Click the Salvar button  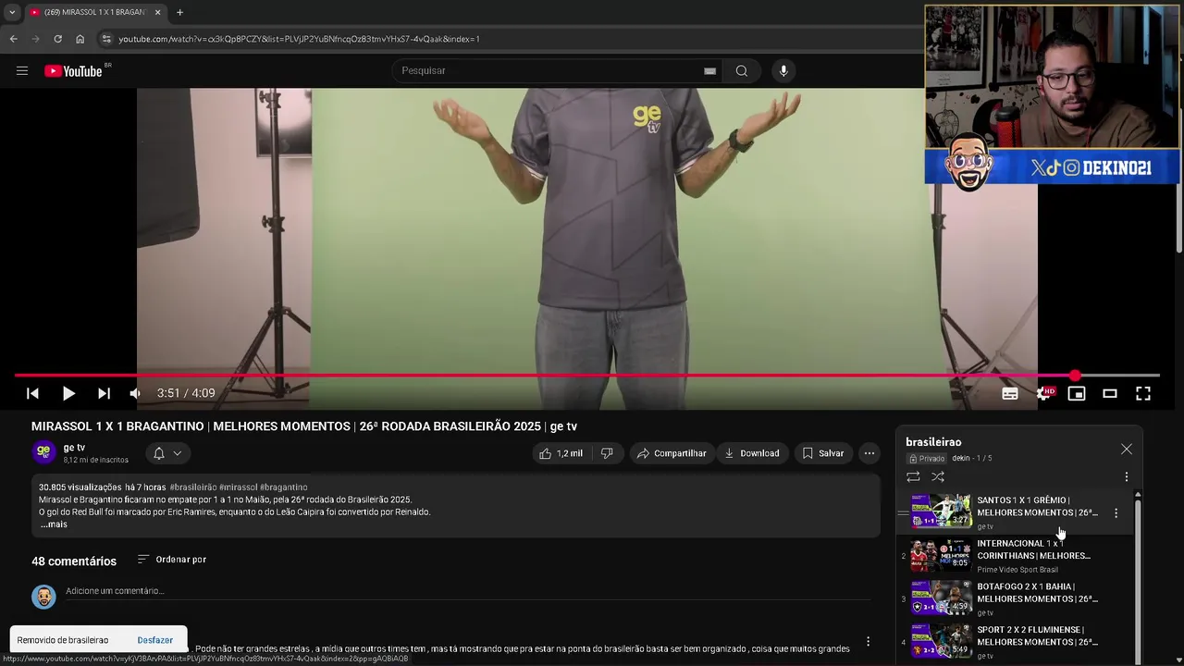click(822, 453)
